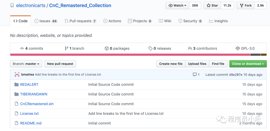Click bmattea's avatar image

17,75
